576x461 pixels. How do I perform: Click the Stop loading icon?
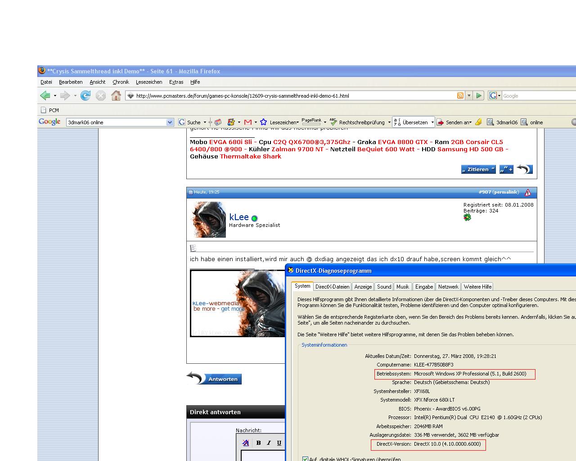click(101, 95)
